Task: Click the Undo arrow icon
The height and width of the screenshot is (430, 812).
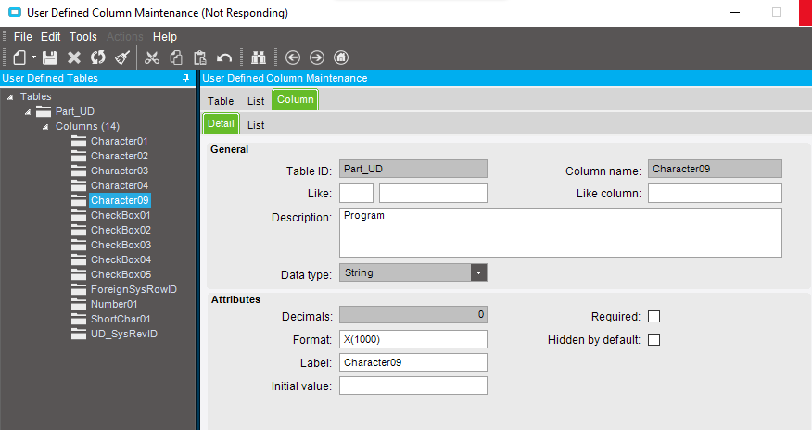Action: 223,57
